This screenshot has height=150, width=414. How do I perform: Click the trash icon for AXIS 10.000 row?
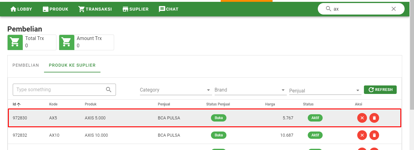coord(374,135)
